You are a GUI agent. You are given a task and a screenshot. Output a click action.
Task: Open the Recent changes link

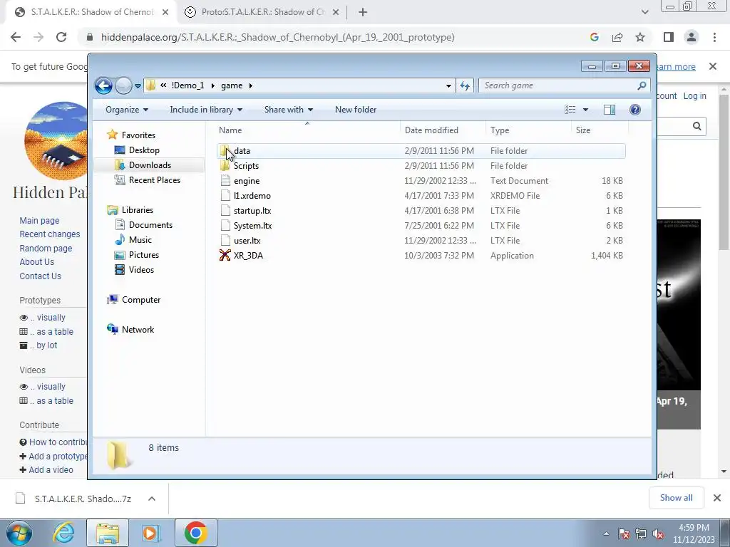point(49,234)
